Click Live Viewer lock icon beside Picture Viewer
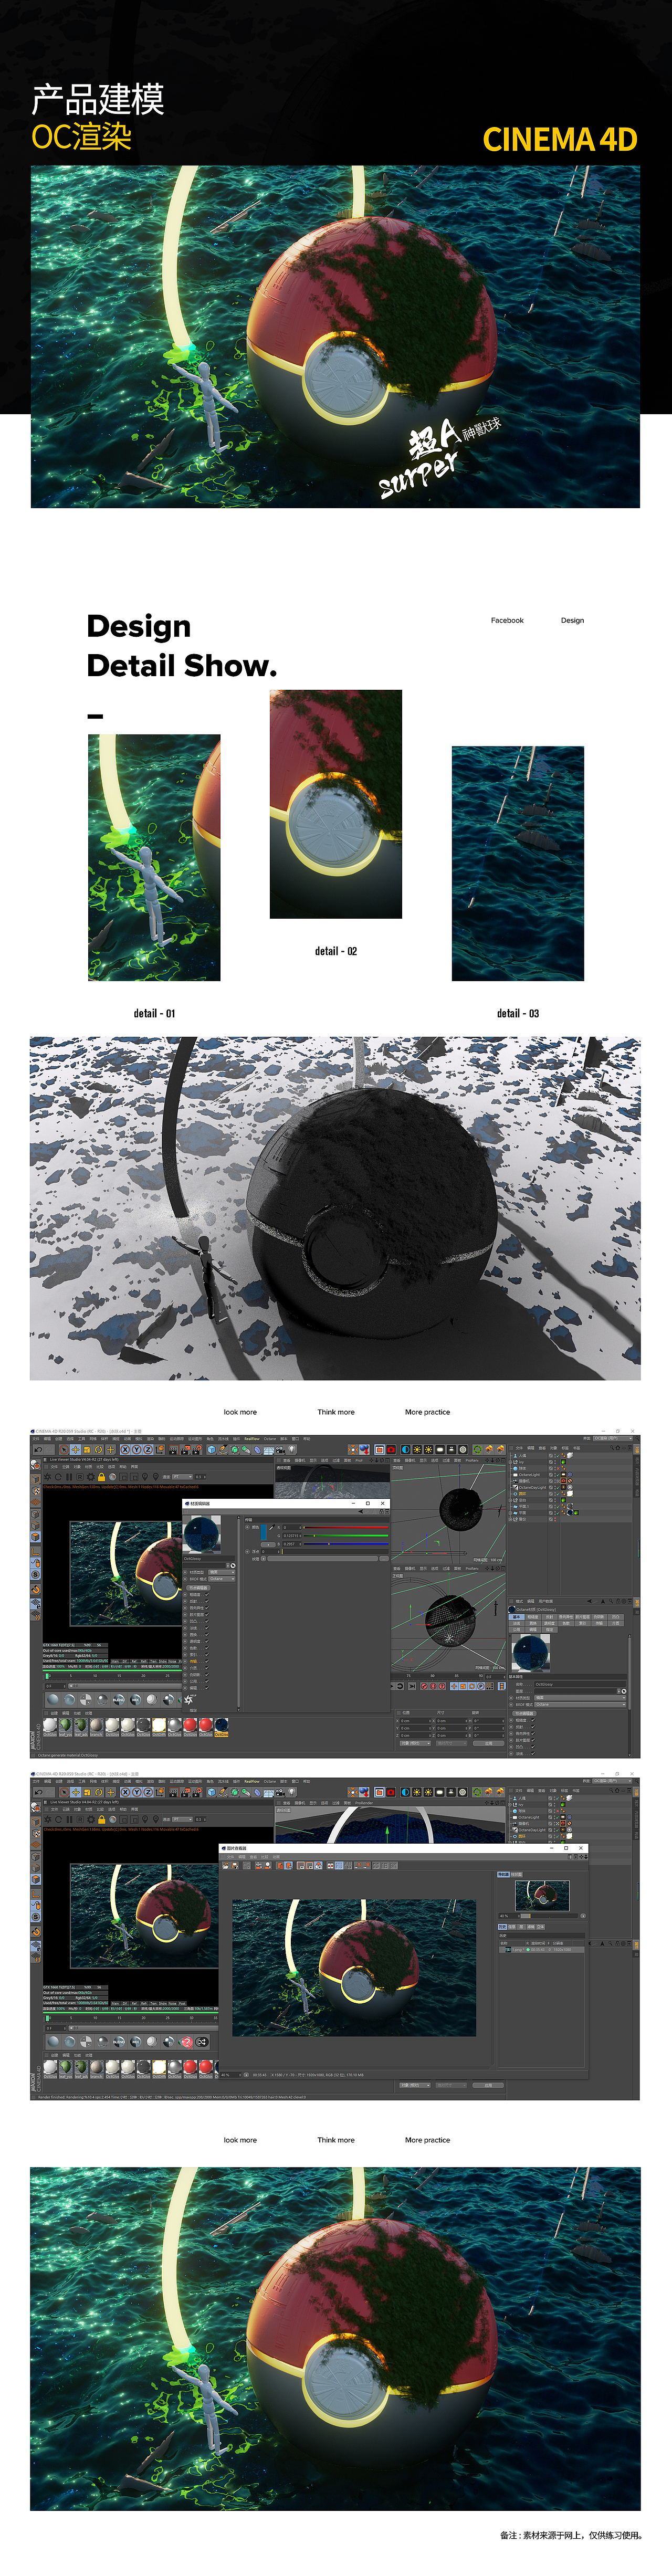 pyautogui.click(x=101, y=1820)
